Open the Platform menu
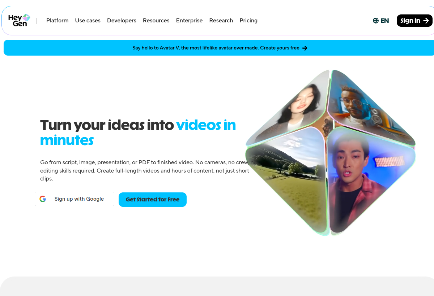The width and height of the screenshot is (434, 296). (57, 21)
